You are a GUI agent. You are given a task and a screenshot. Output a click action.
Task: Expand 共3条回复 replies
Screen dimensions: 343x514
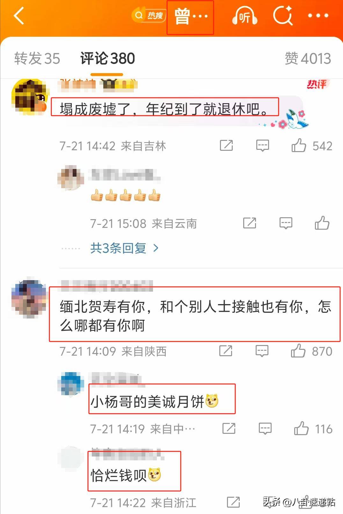click(x=124, y=248)
